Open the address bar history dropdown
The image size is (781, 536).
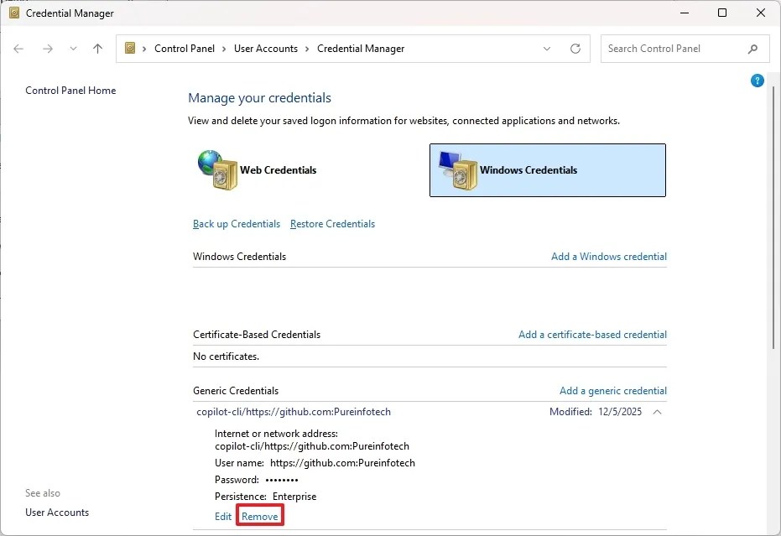(x=547, y=49)
